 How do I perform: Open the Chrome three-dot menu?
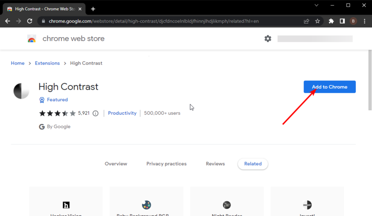tap(365, 21)
